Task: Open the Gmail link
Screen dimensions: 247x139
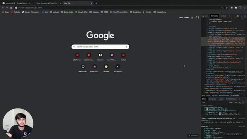Action: pyautogui.click(x=181, y=17)
